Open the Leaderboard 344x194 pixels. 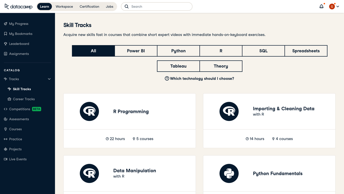19,44
